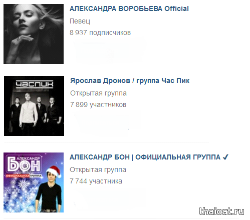The height and width of the screenshot is (220, 250).
Task: Open АЛЕКСАНДР БОН | ОФИЦИАЛЬНАЯ ГРУППА link
Action: pyautogui.click(x=145, y=157)
